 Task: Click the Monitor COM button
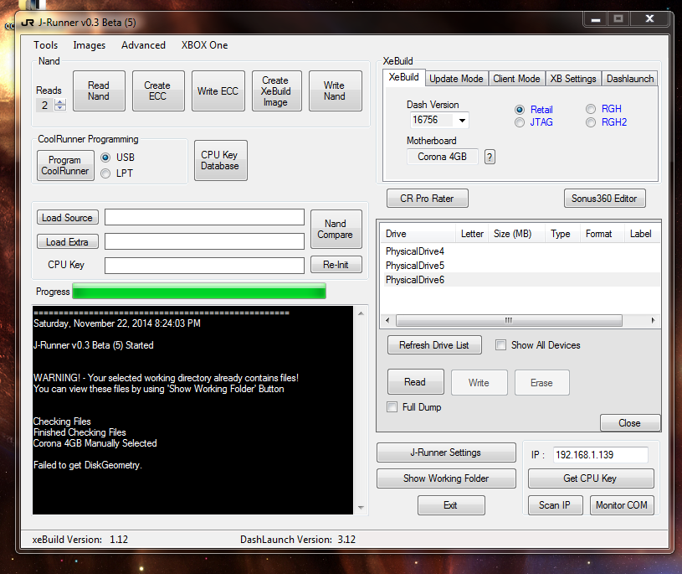(x=622, y=505)
